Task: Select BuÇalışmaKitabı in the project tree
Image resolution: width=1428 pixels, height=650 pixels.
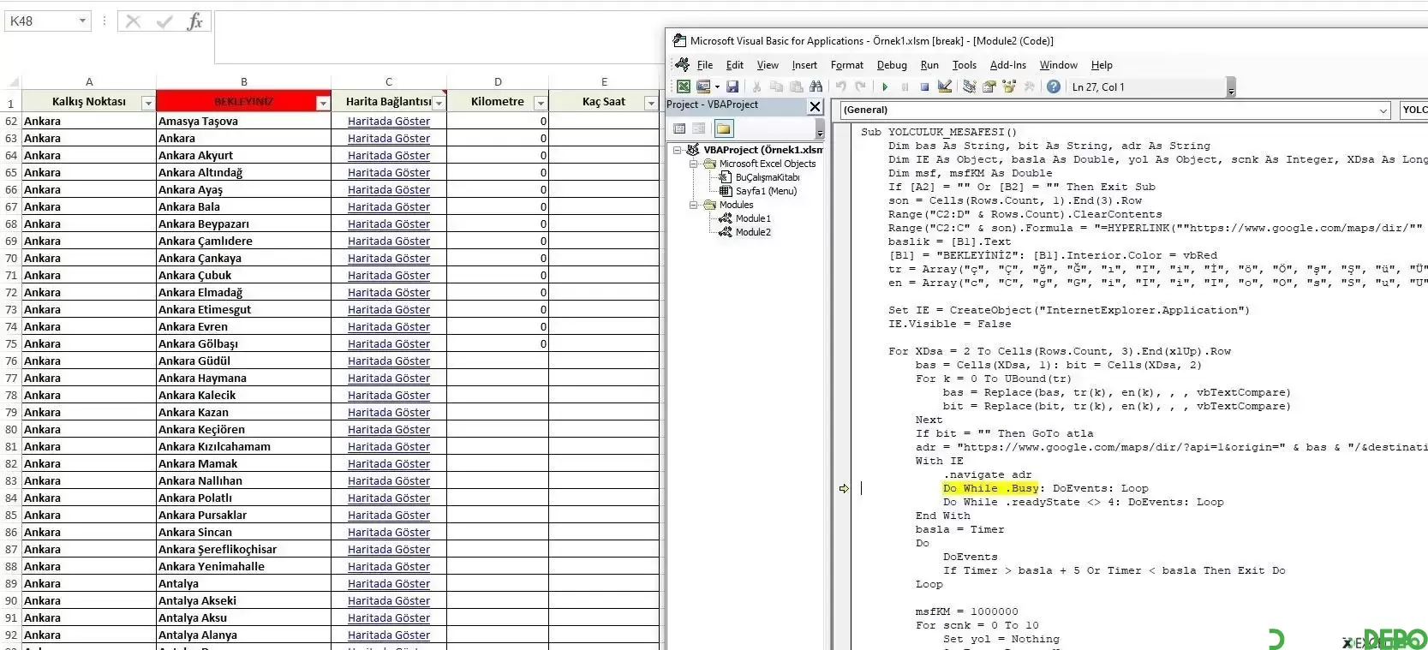Action: (767, 177)
